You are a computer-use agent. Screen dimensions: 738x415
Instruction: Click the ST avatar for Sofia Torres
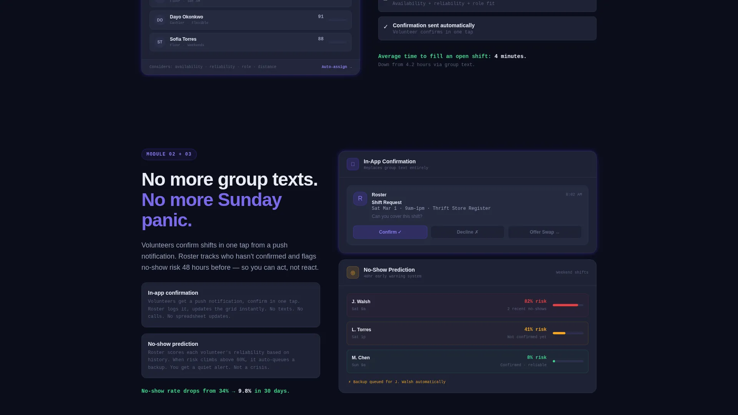tap(160, 42)
